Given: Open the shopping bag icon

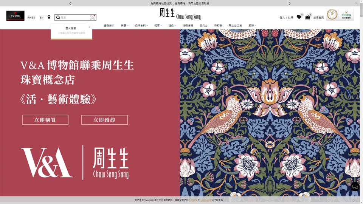Looking at the screenshot, I should 307,17.
